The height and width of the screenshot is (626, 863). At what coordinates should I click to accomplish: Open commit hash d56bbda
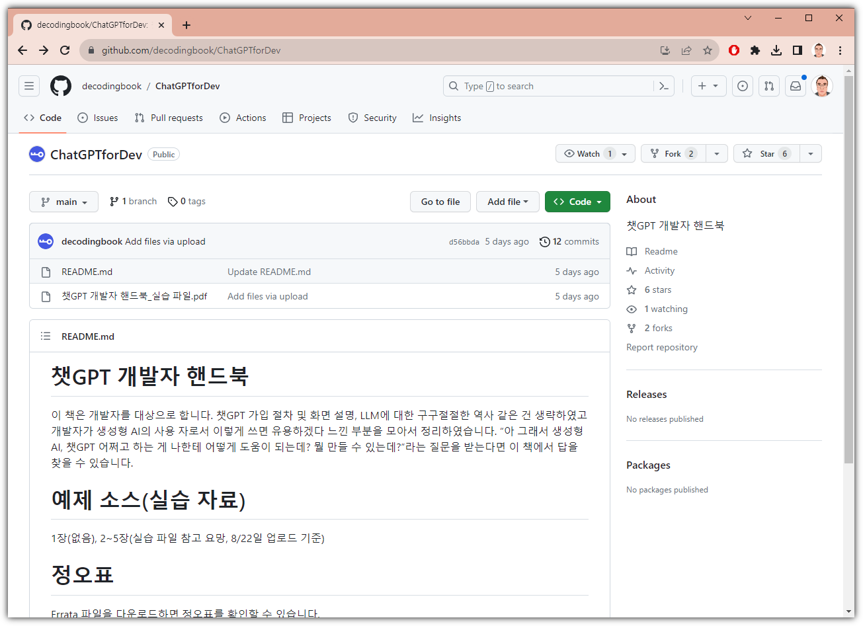click(464, 242)
